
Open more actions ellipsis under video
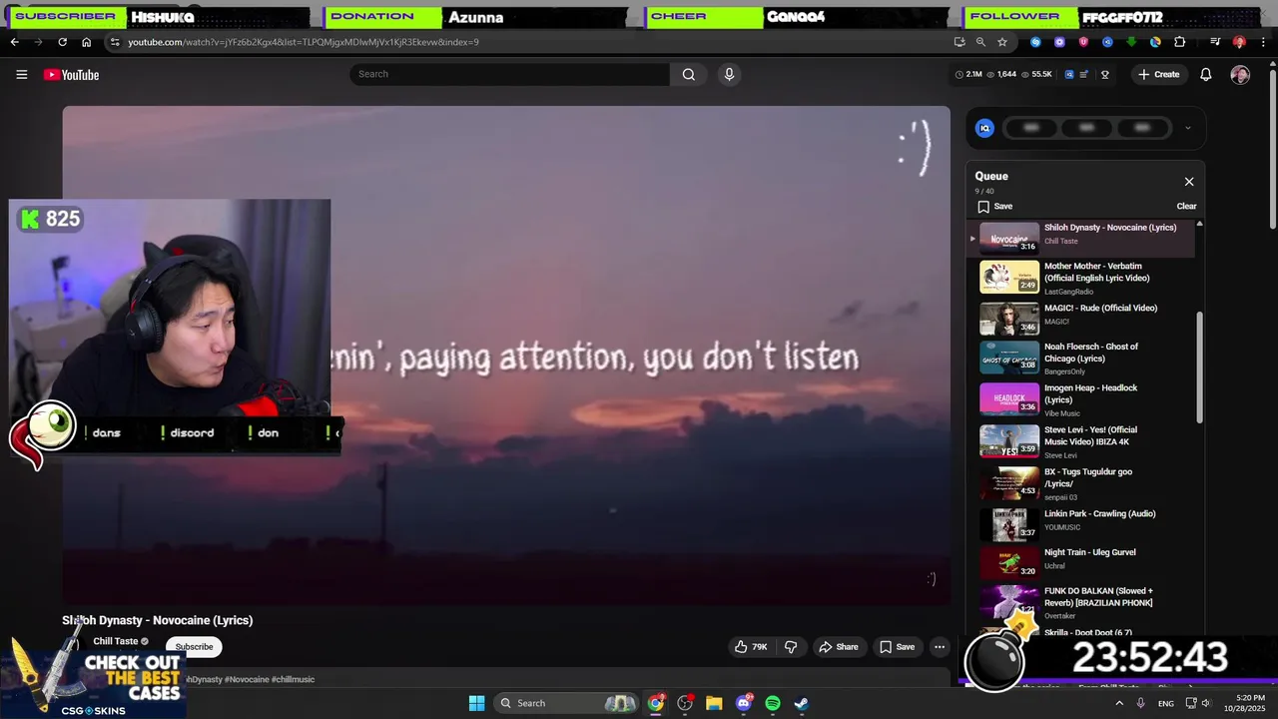coord(940,647)
